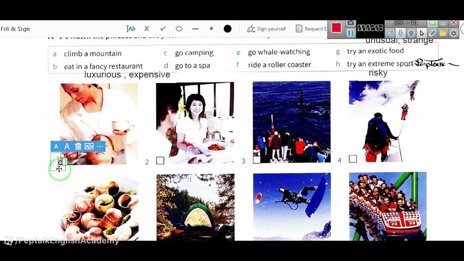Click Sign yourself button
464x261 pixels.
click(267, 29)
